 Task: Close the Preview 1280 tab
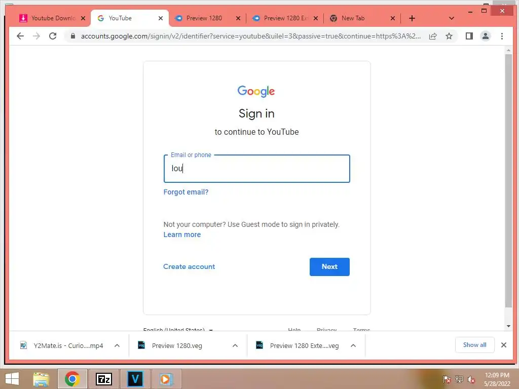238,18
